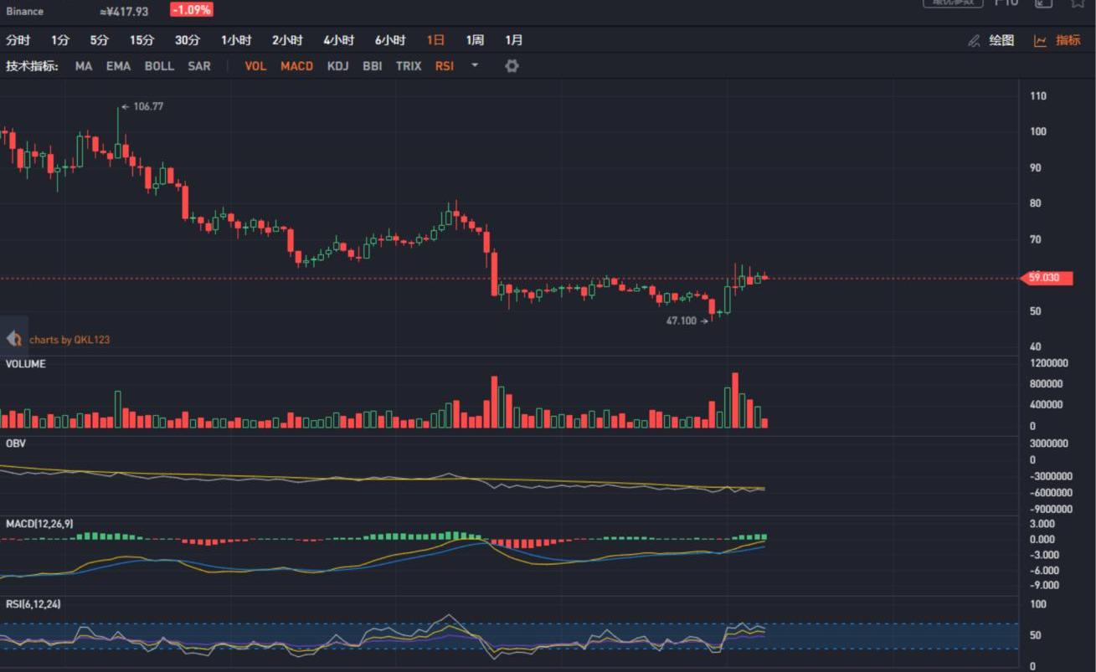Click the QKL123 logo icon on chart

(13, 338)
